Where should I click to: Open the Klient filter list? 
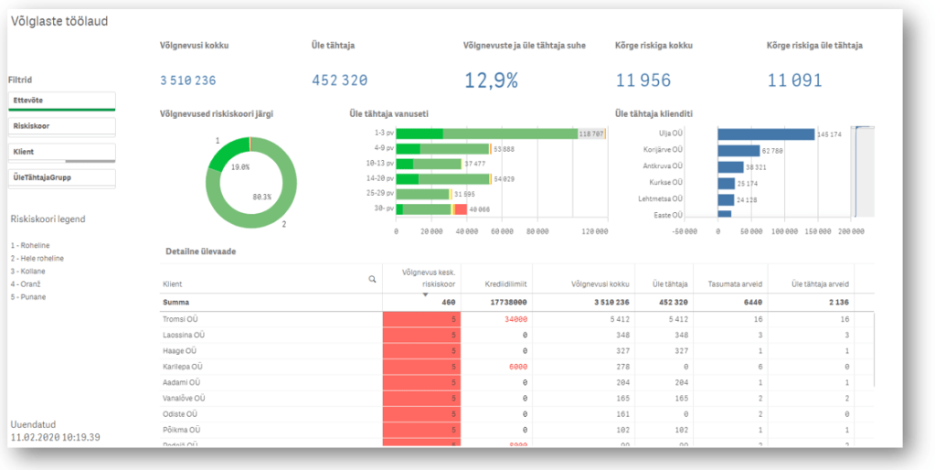pyautogui.click(x=62, y=152)
